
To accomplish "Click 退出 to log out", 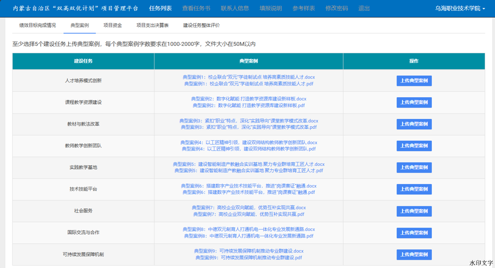I will pyautogui.click(x=364, y=8).
